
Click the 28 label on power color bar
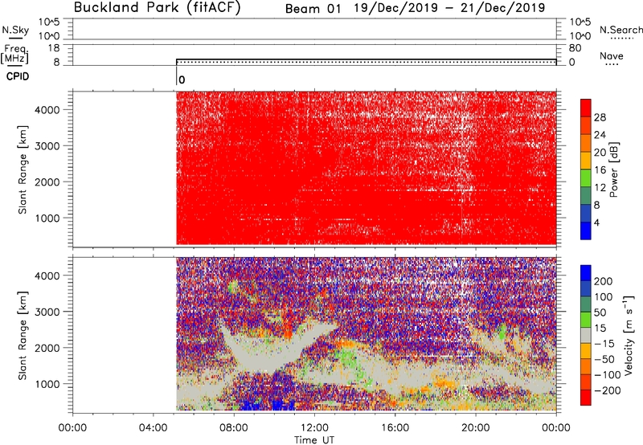point(600,117)
